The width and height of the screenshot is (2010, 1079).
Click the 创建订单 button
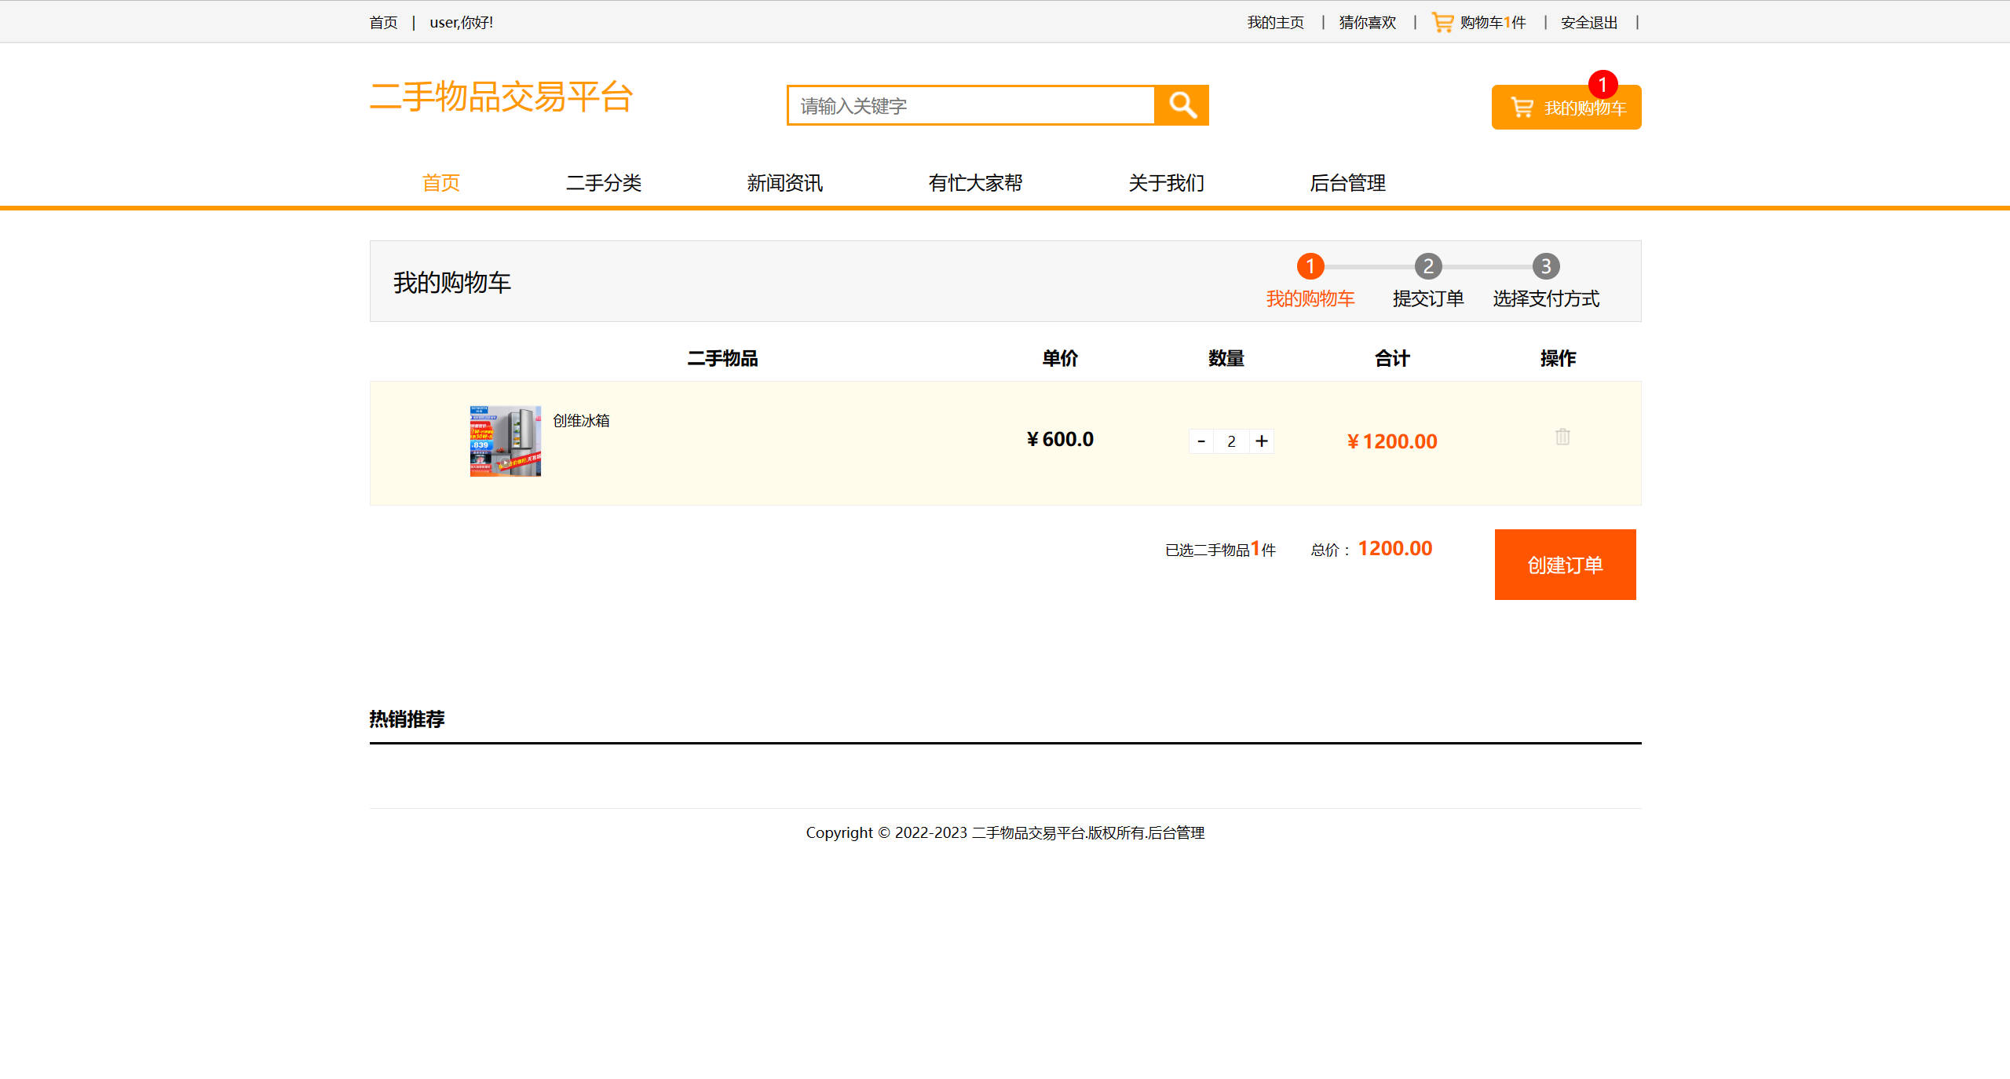(x=1564, y=564)
